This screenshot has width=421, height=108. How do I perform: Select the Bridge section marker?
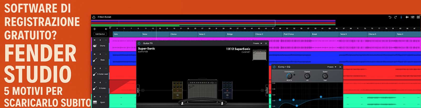point(240,34)
